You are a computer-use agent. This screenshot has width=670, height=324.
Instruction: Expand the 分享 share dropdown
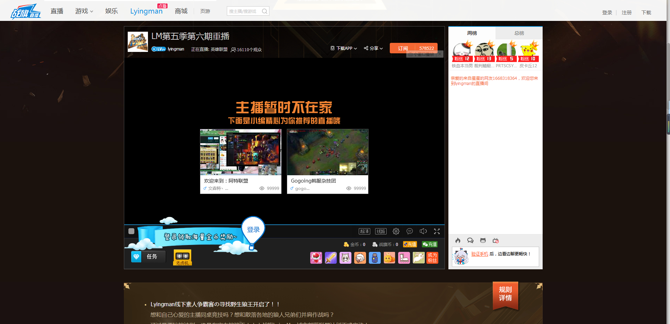click(x=373, y=48)
